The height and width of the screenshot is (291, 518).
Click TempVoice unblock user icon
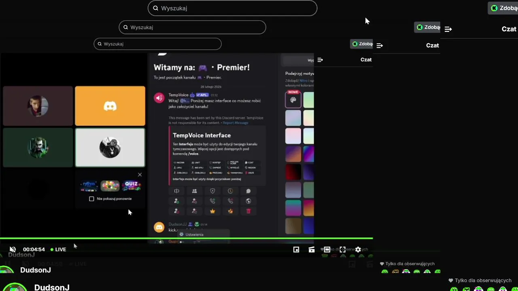tap(194, 211)
